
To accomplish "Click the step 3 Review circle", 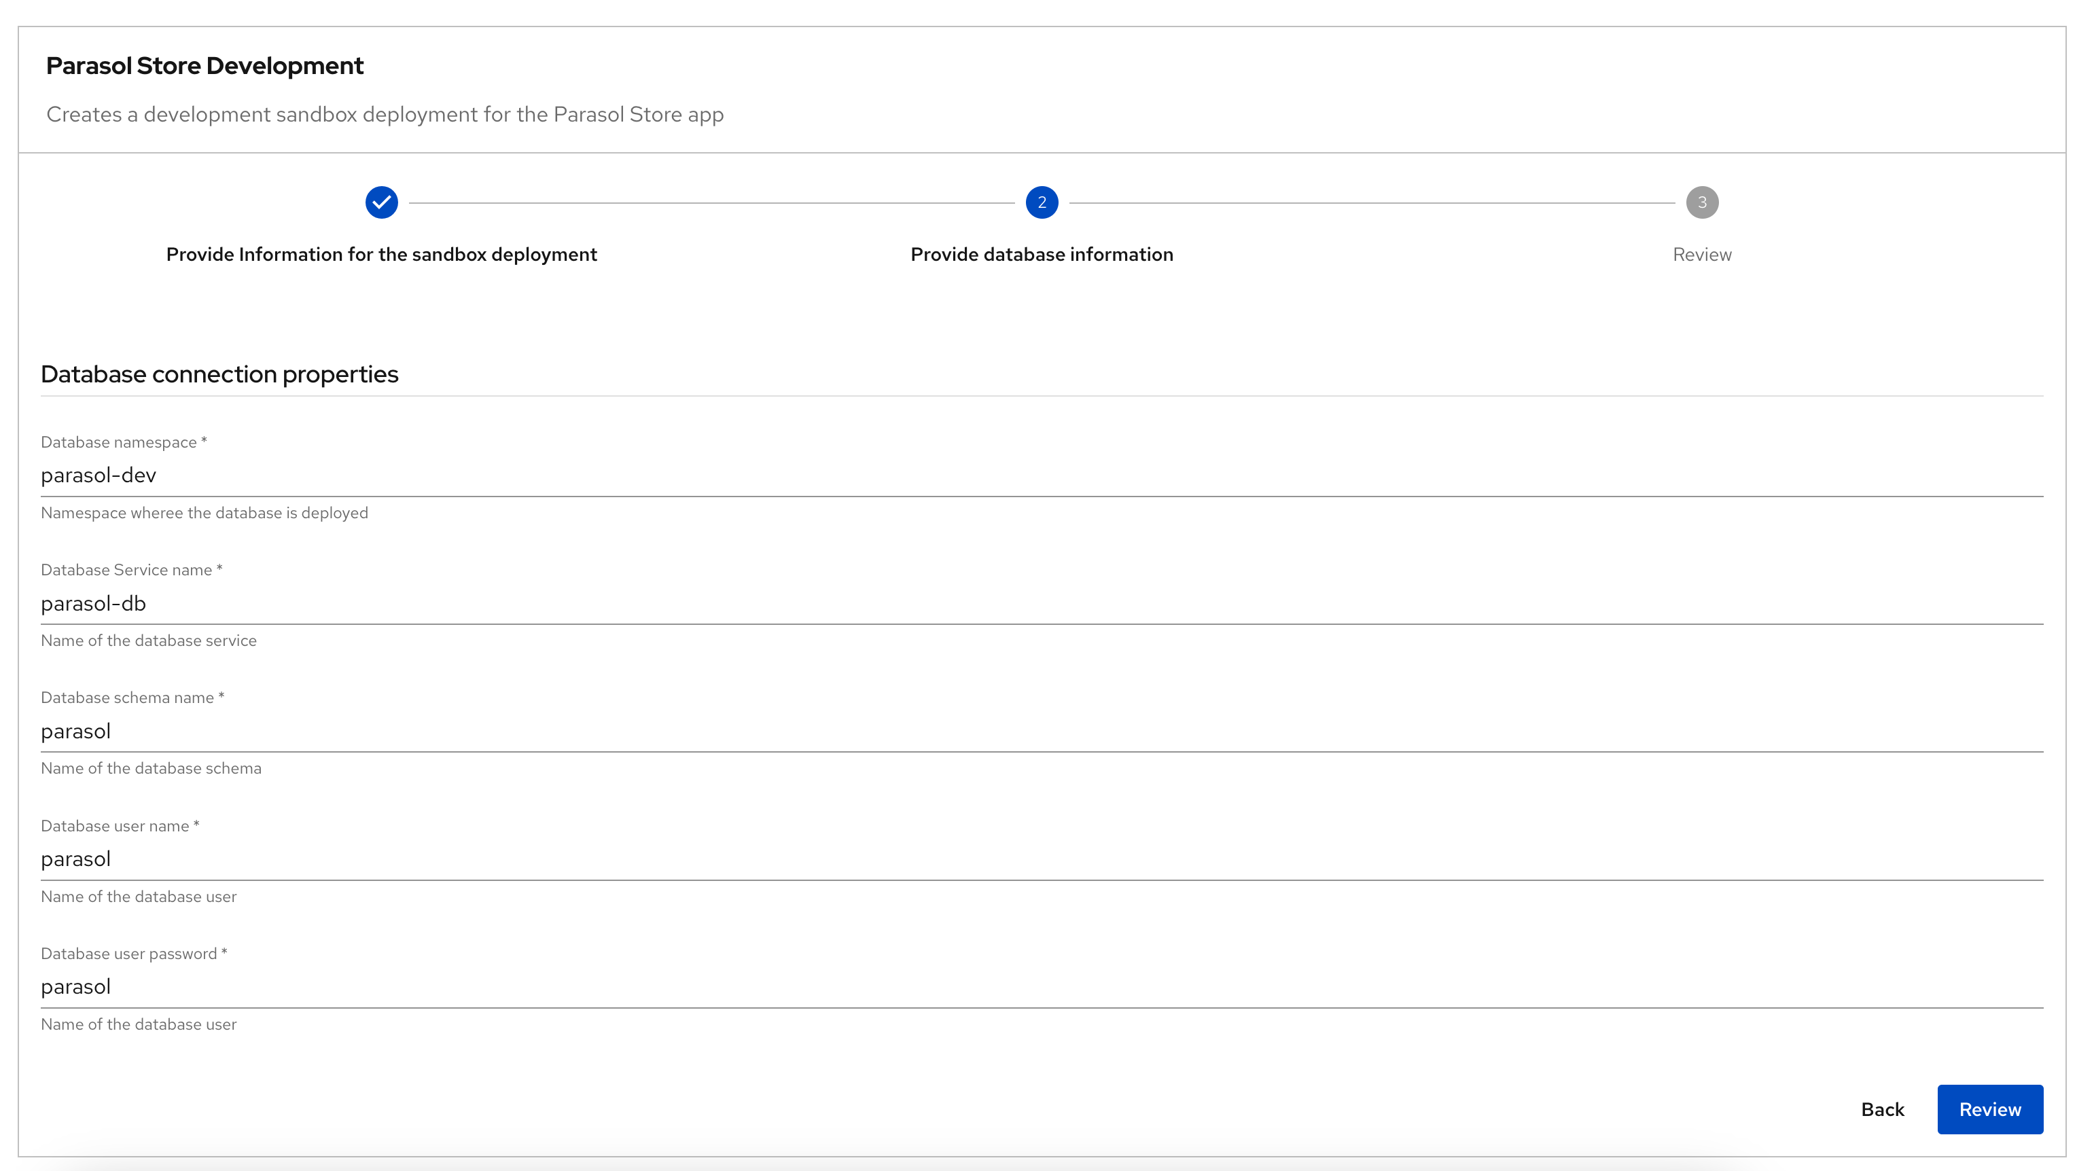I will click(1701, 202).
